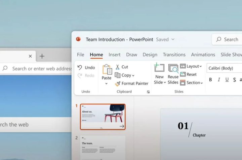Open the File menu

click(x=81, y=55)
